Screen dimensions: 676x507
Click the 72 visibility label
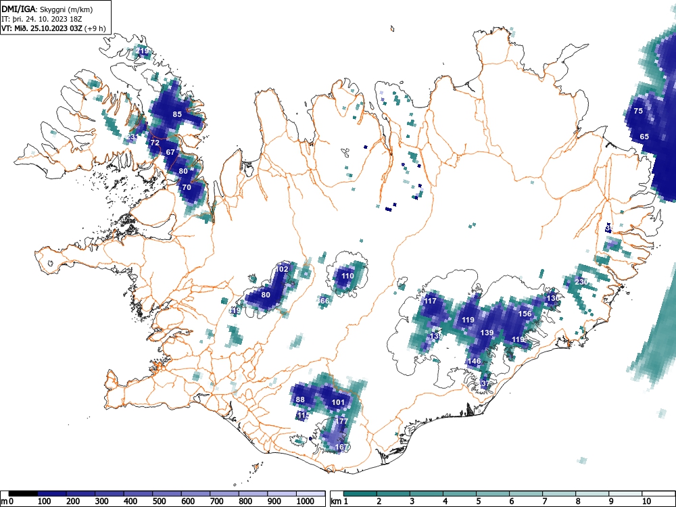coord(155,143)
